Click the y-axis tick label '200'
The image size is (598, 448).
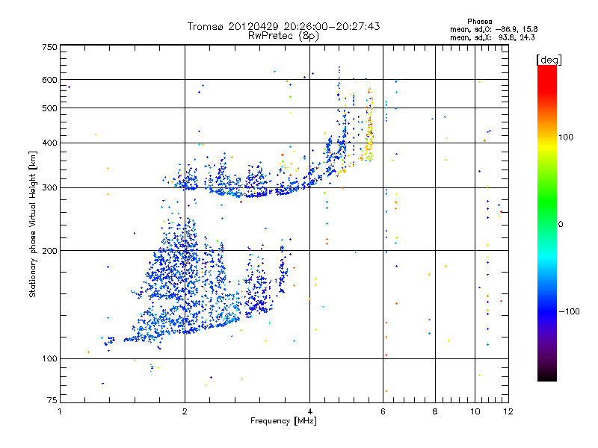pos(49,251)
